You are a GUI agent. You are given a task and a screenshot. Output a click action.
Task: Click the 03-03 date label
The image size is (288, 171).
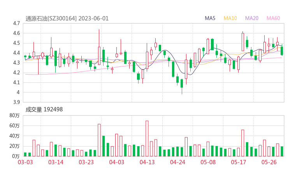click(25, 162)
